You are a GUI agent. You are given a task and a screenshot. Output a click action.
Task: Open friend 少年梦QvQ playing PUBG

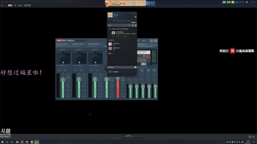(122, 33)
